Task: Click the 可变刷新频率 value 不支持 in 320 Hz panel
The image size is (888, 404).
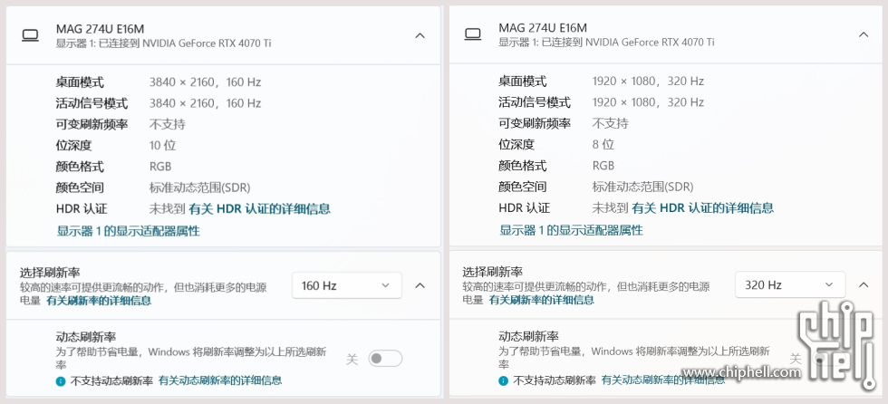Action: pyautogui.click(x=610, y=123)
